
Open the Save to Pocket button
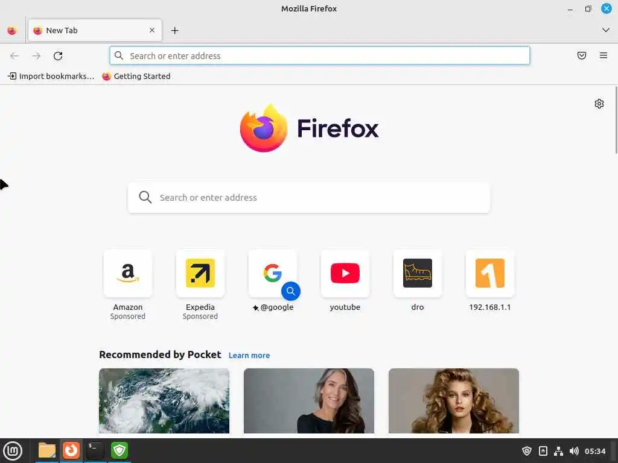pyautogui.click(x=582, y=55)
